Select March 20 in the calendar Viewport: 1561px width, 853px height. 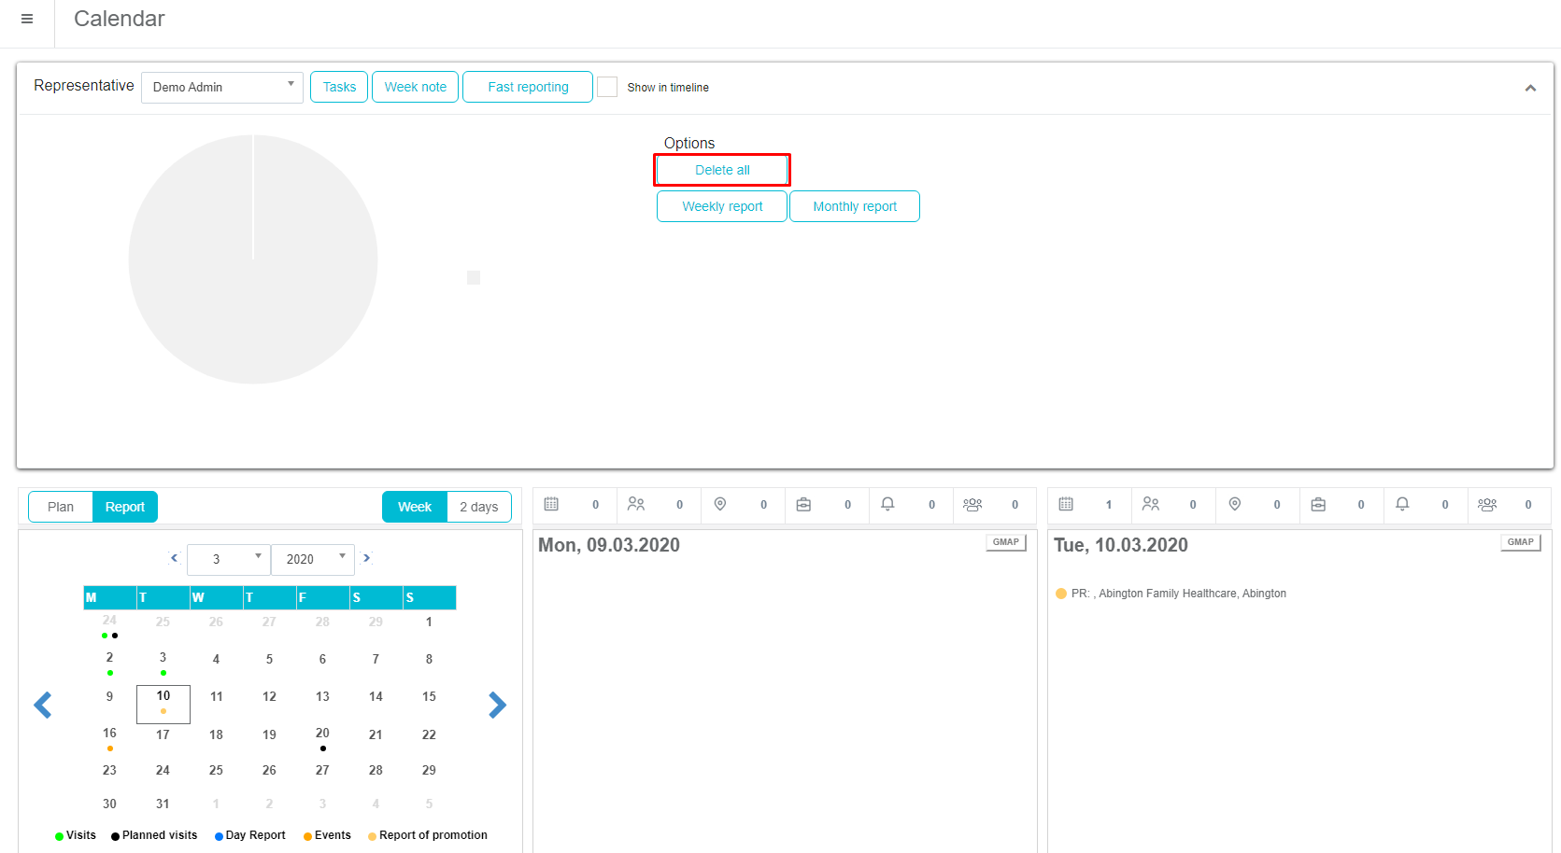click(322, 734)
